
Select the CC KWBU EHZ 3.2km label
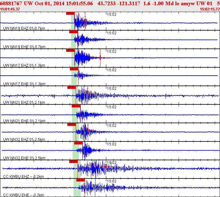[23, 176]
